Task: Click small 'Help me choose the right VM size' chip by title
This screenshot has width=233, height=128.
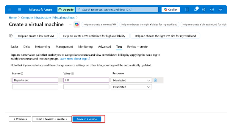Action: (x=149, y=24)
